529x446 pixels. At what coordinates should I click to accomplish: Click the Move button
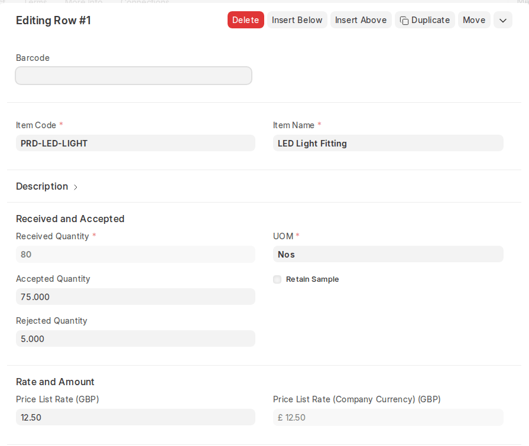(474, 20)
